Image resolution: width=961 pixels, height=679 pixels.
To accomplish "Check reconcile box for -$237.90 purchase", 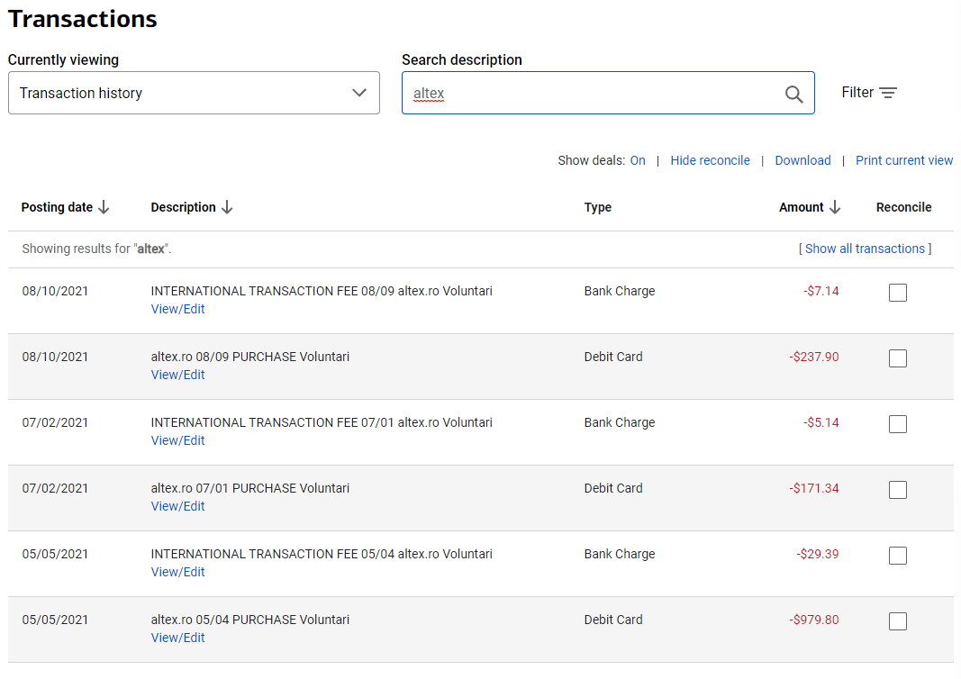I will (x=897, y=358).
